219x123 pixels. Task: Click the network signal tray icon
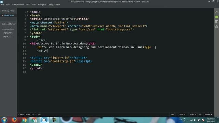191,120
